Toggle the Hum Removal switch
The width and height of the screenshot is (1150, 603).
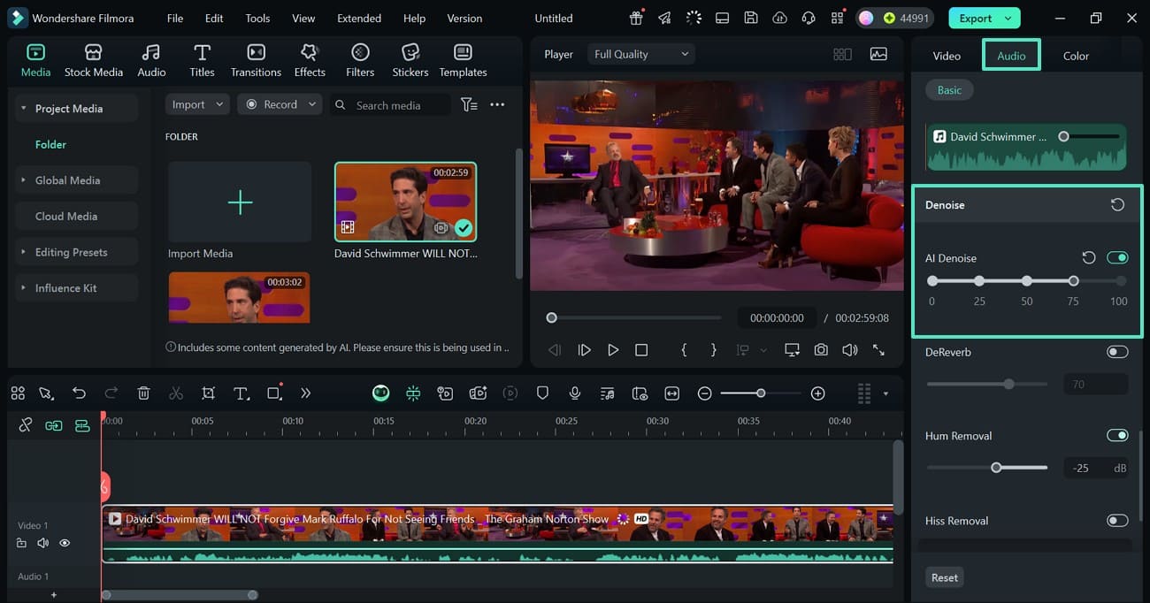point(1117,436)
